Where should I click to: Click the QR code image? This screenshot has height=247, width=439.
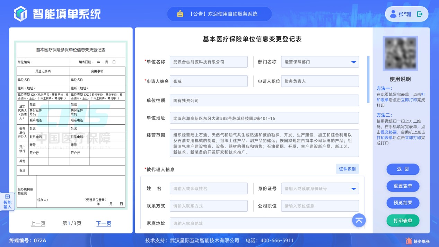tap(401, 53)
